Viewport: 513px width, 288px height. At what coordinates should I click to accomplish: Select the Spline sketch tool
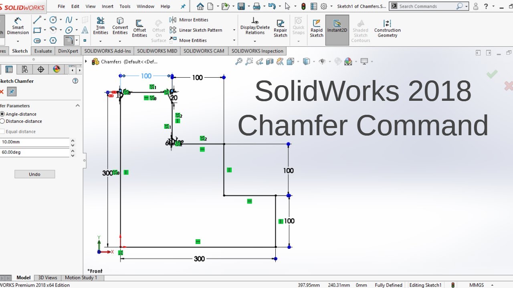[x=69, y=20]
